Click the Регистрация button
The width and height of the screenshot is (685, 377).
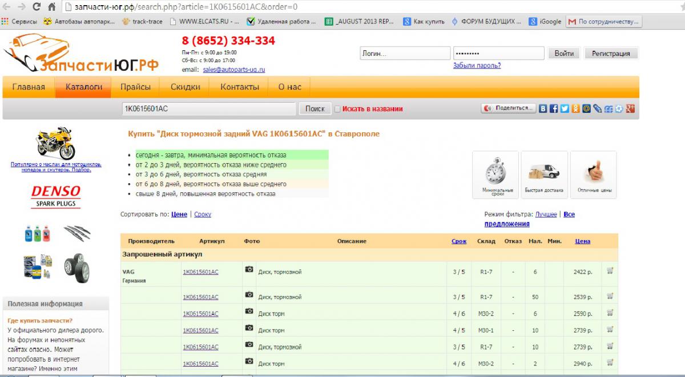click(611, 54)
